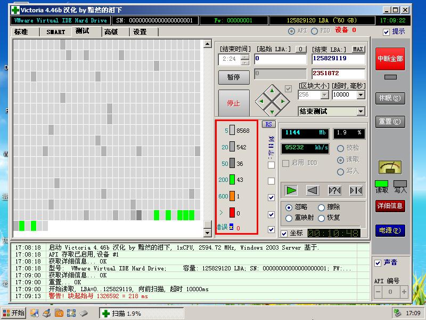The width and height of the screenshot is (426, 320).
Task: Click the system tray network icon
Action: [397, 313]
